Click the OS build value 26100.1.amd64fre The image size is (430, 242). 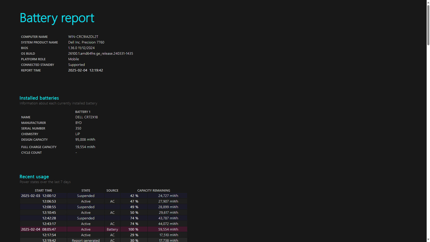pyautogui.click(x=101, y=54)
